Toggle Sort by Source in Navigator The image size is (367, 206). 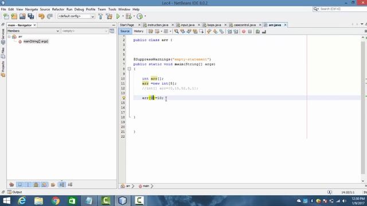pyautogui.click(x=70, y=184)
